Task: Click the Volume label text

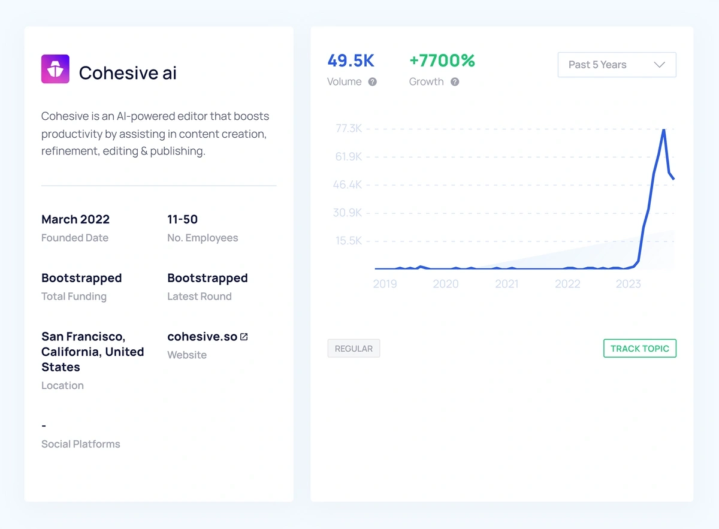Action: click(345, 82)
